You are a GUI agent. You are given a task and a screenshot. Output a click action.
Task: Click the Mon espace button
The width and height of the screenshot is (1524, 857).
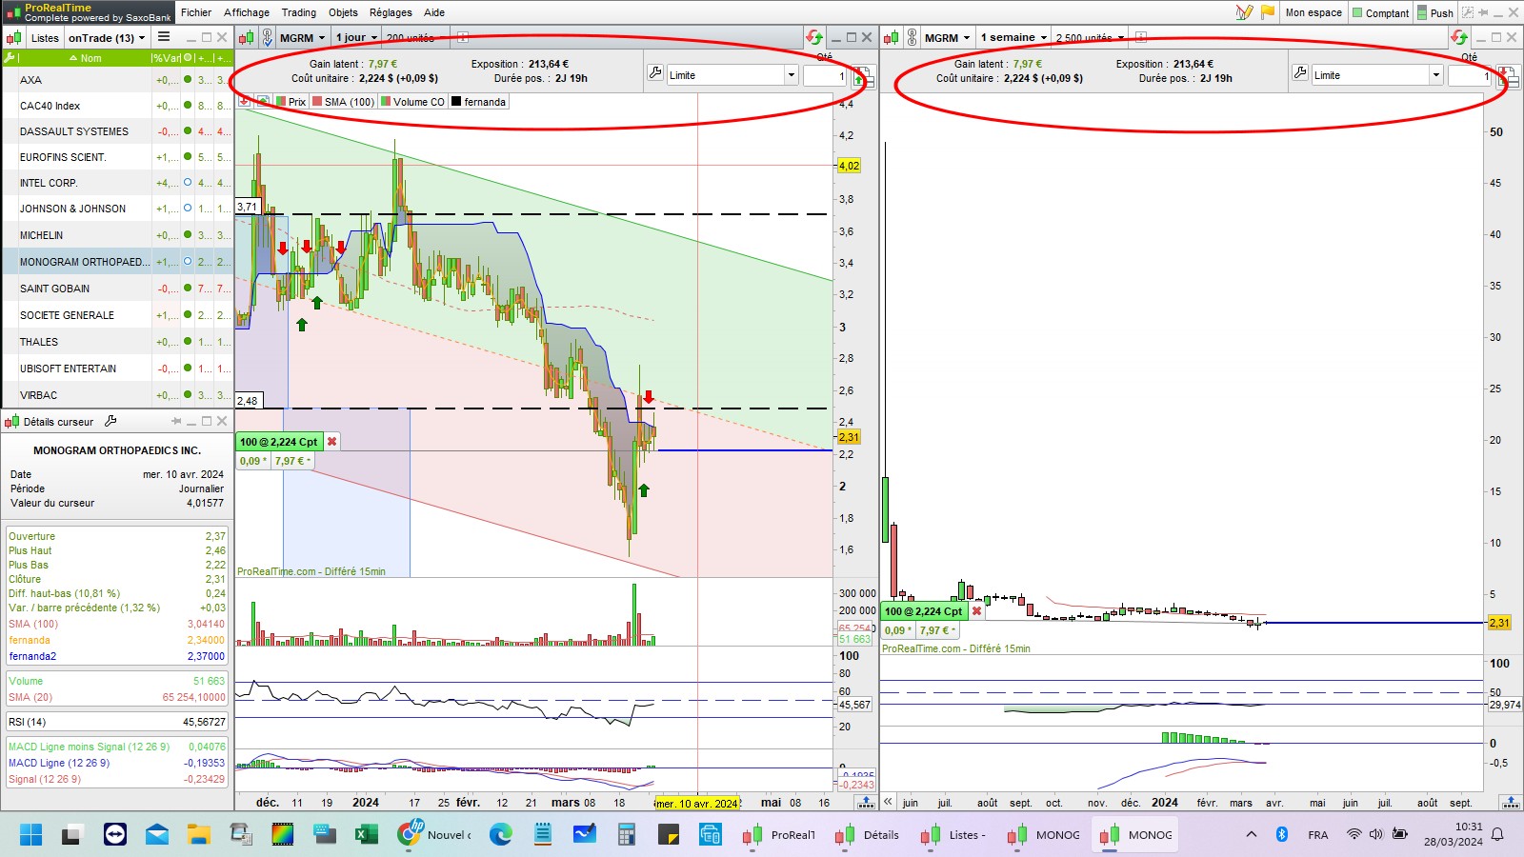(x=1313, y=12)
